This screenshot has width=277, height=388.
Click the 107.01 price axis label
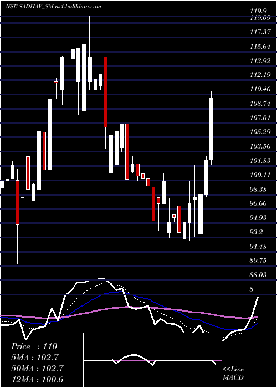point(260,118)
